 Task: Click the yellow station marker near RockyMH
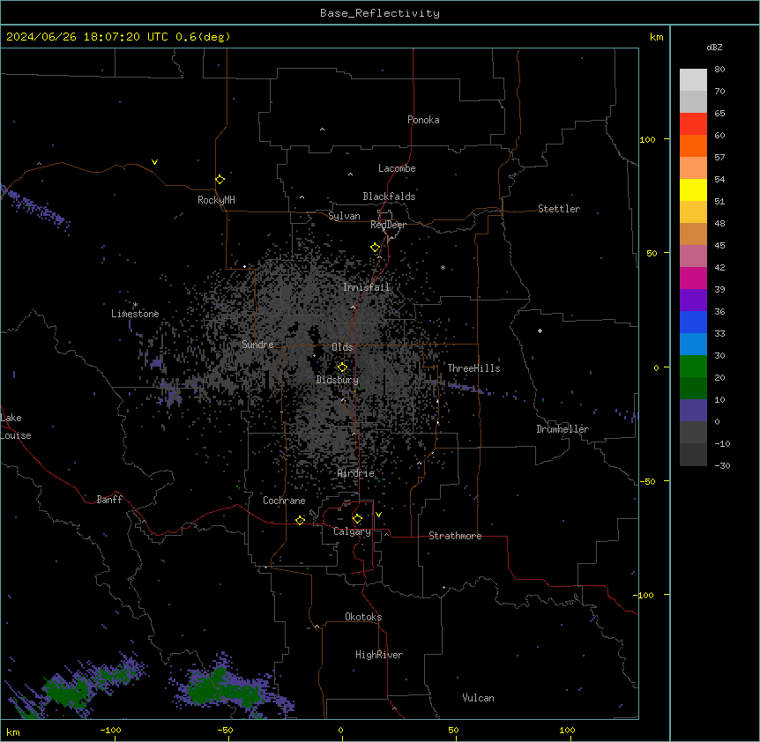220,180
